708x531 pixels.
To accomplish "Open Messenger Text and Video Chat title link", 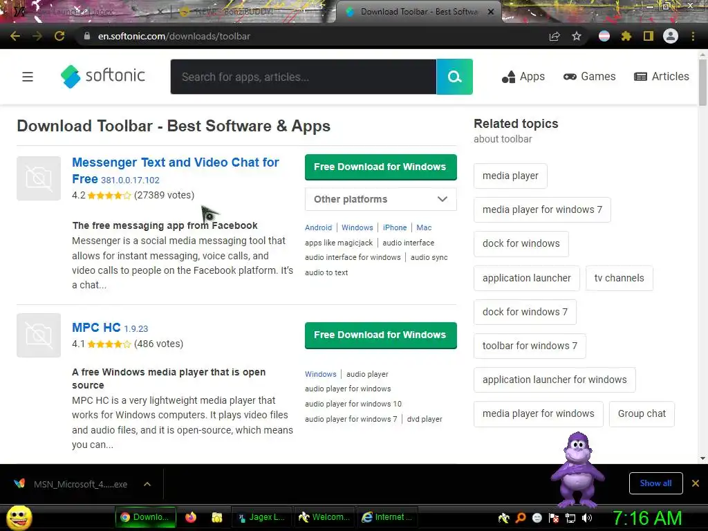I will coord(175,170).
